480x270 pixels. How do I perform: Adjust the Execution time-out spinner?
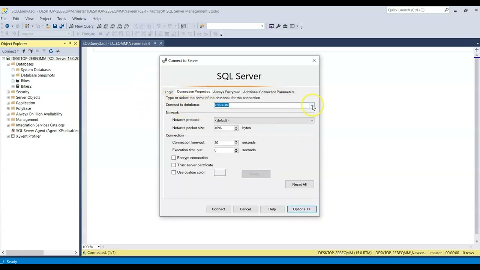click(236, 150)
